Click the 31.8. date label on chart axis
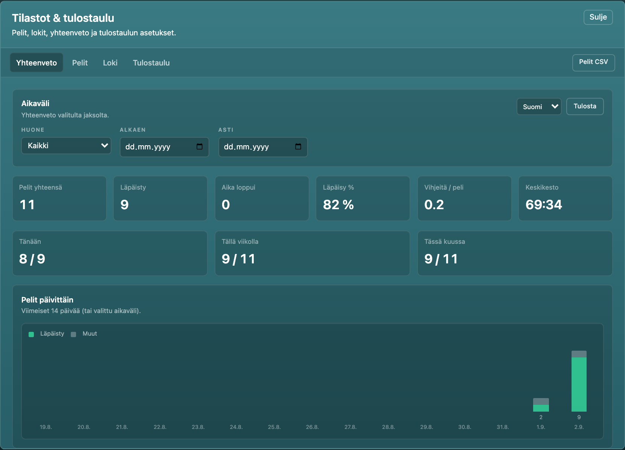The width and height of the screenshot is (625, 450). pos(503,427)
